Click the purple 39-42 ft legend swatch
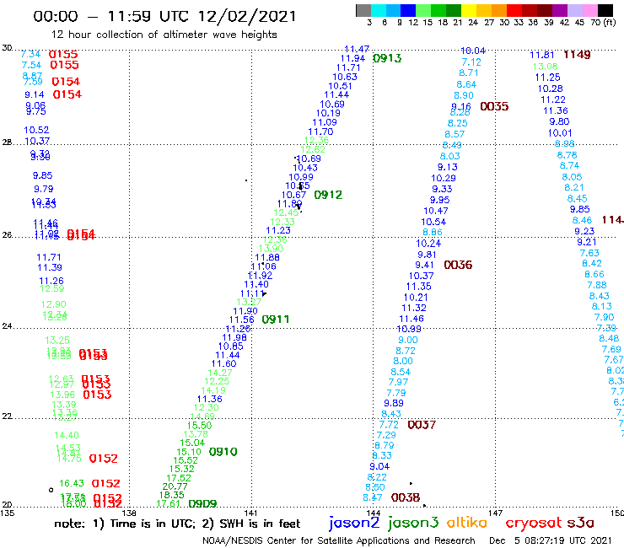624x548 pixels. 559,10
